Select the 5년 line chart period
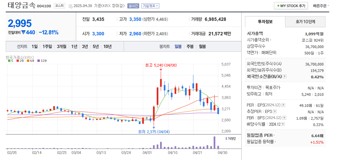The image size is (340, 160). pos(96,46)
